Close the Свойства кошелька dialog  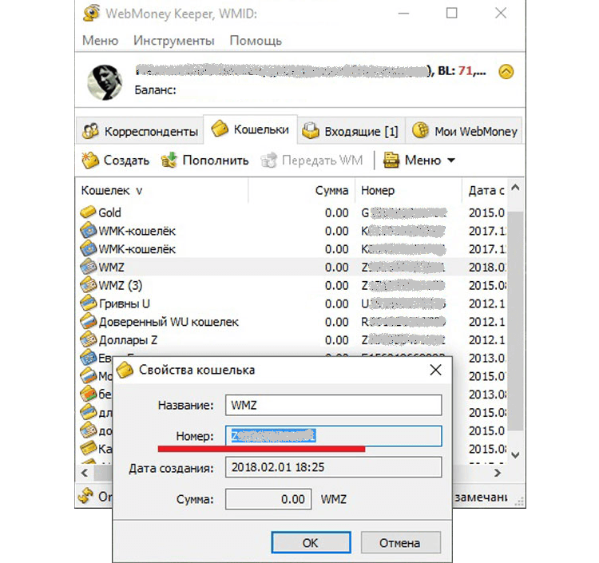pyautogui.click(x=435, y=370)
